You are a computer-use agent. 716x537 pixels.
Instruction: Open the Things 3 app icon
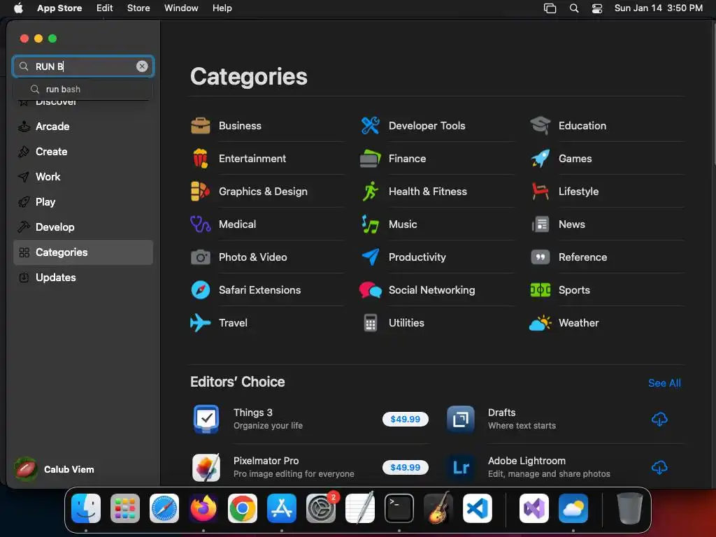point(206,419)
